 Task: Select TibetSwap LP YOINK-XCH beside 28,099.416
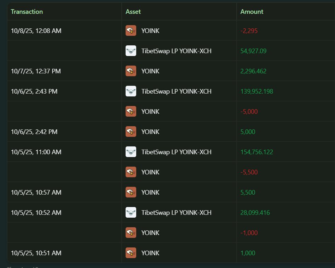[x=177, y=213]
